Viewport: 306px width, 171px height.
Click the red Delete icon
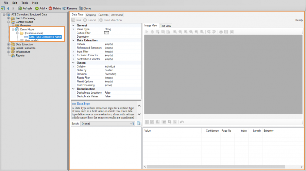[51, 8]
